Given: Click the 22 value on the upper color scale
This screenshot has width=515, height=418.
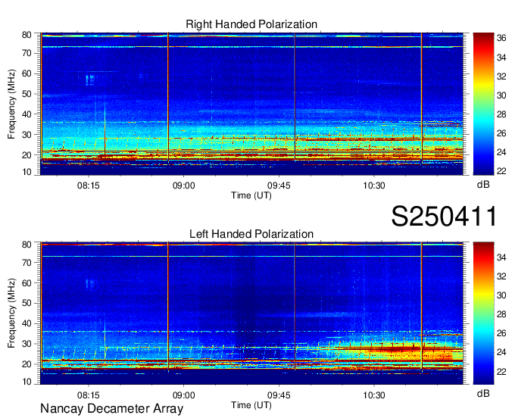Looking at the screenshot, I should pyautogui.click(x=501, y=170).
